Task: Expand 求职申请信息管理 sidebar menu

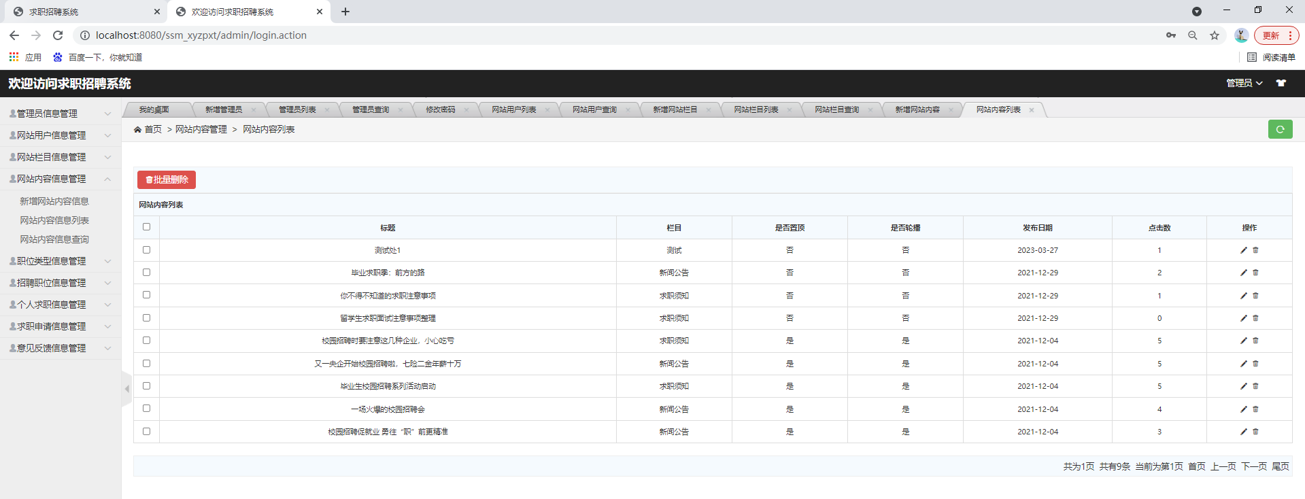Action: [61, 326]
